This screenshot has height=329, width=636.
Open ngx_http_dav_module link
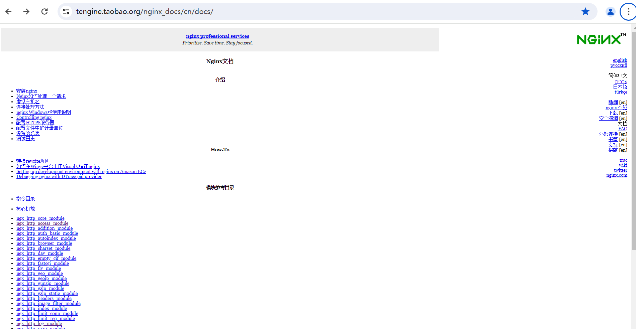coord(40,253)
